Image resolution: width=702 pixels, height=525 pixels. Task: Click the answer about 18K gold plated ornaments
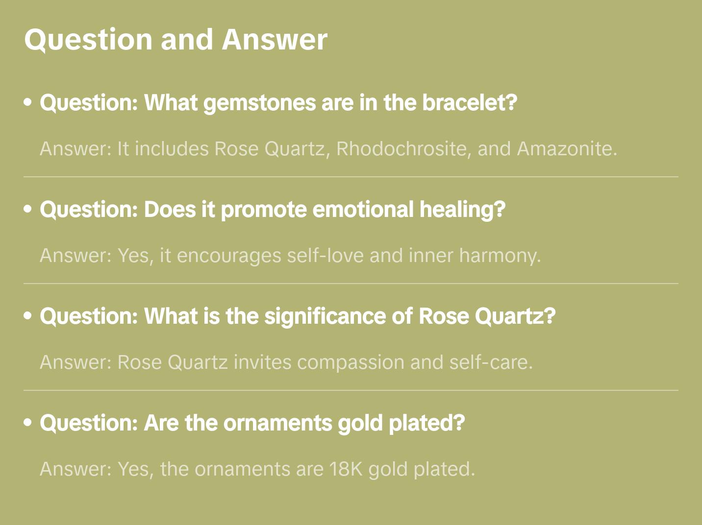[x=257, y=469]
